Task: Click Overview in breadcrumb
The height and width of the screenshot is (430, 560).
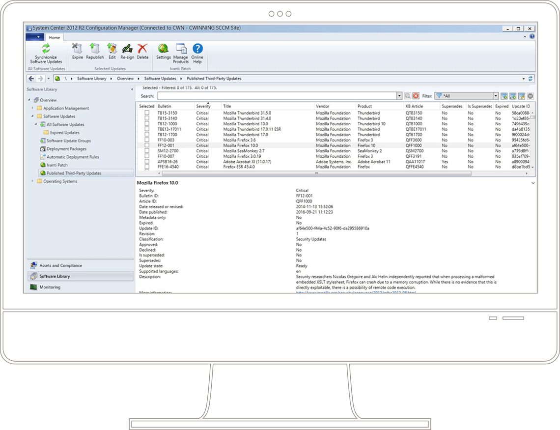Action: pyautogui.click(x=125, y=79)
